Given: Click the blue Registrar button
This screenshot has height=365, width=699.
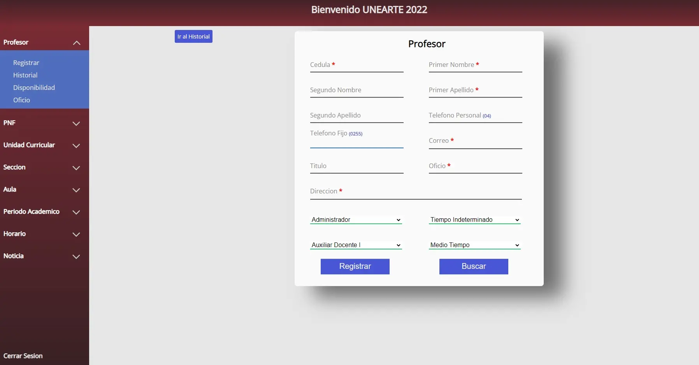Looking at the screenshot, I should [x=355, y=267].
